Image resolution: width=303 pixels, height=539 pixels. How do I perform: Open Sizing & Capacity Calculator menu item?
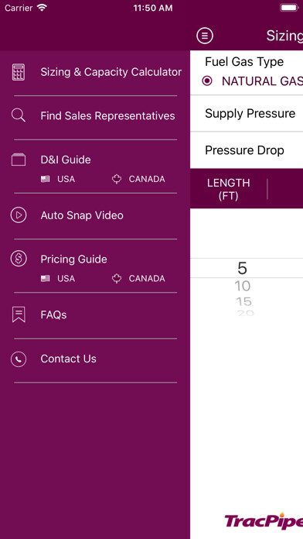pos(111,72)
